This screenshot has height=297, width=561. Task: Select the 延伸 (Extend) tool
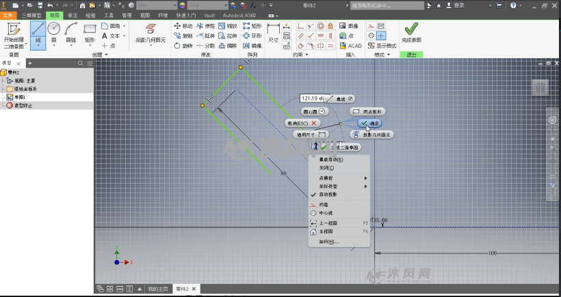coord(205,36)
